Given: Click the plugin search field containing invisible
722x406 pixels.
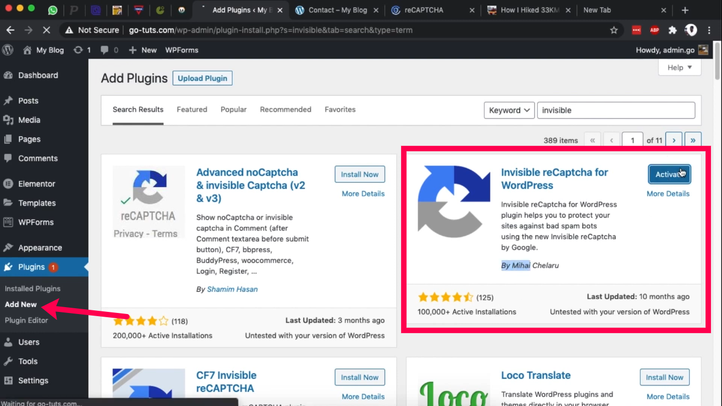Looking at the screenshot, I should 616,110.
